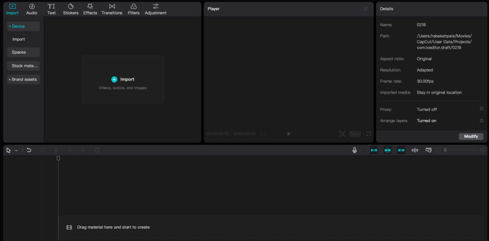
Task: Click the Player focus-frame scan icon
Action: point(342,134)
